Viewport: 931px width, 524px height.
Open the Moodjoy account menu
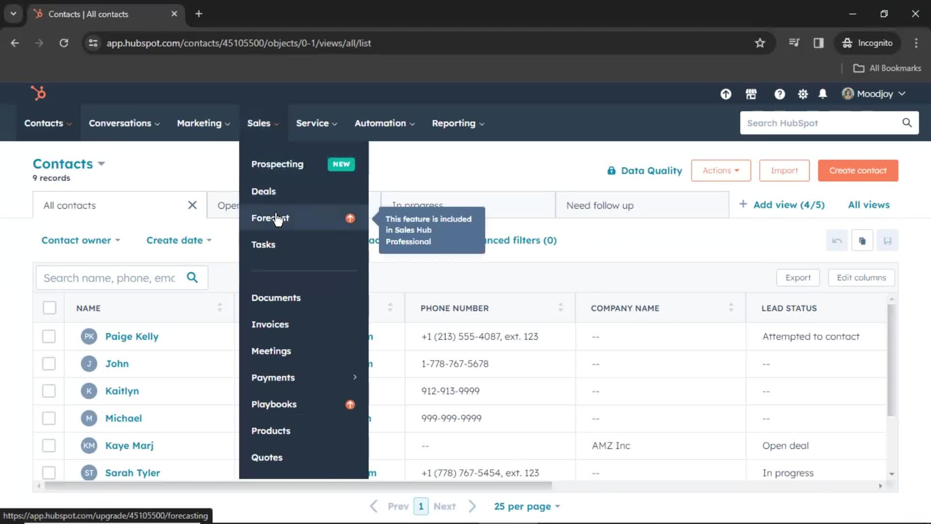[x=874, y=94]
